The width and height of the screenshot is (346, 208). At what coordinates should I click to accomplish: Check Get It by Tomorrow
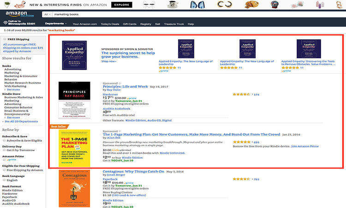click(x=4, y=150)
